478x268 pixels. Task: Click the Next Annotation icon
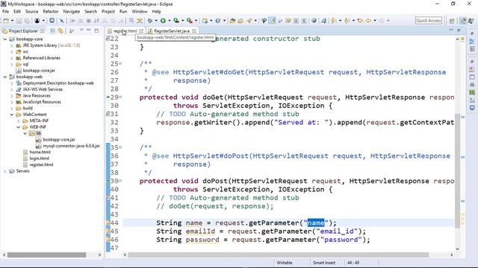point(334,21)
